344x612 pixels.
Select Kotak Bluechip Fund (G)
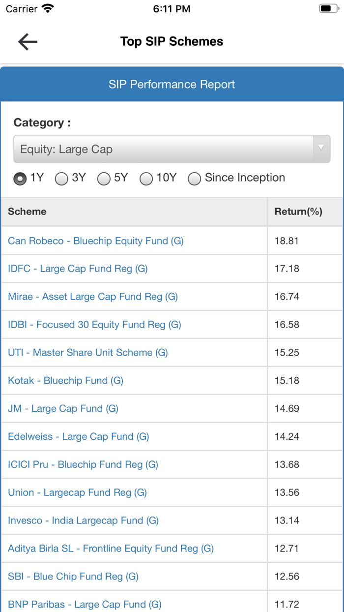65,381
